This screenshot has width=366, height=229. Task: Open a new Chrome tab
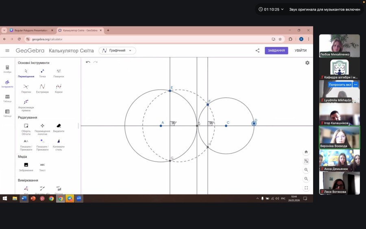(108, 31)
